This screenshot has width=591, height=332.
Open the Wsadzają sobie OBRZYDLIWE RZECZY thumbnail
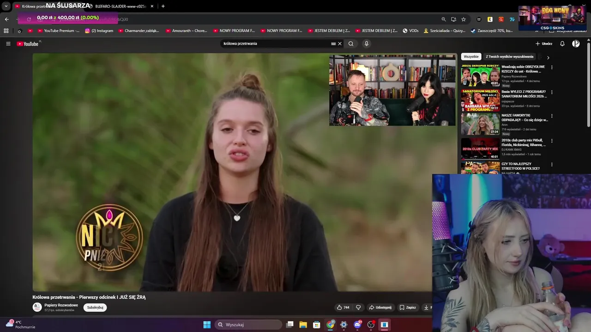click(x=480, y=75)
